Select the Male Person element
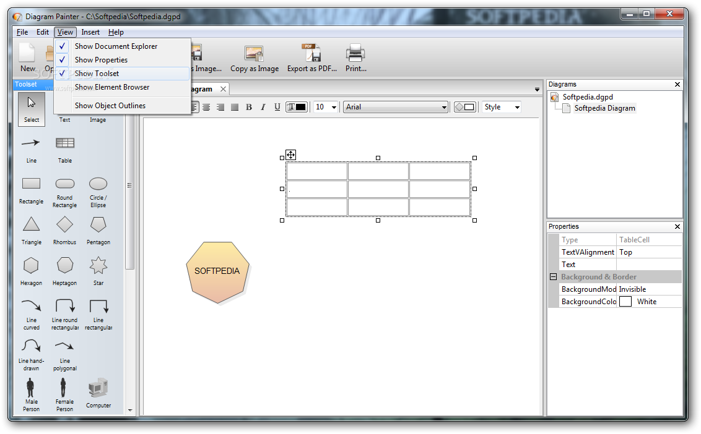The image size is (701, 434). pyautogui.click(x=32, y=394)
